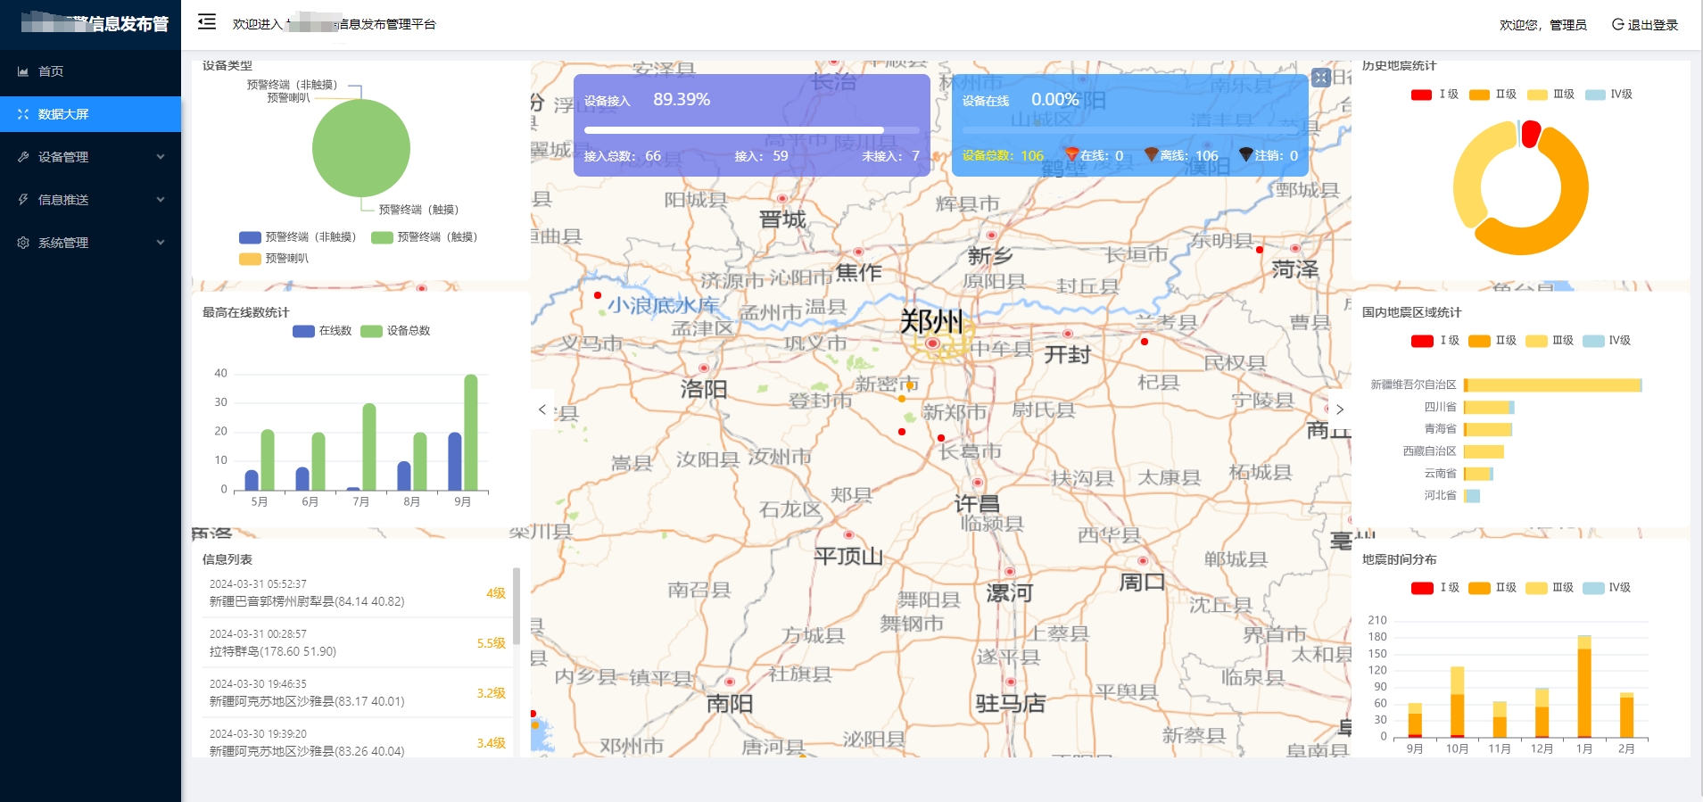The height and width of the screenshot is (802, 1703).
Task: Click the 设备在线 0.00% value
Action: (x=1055, y=100)
